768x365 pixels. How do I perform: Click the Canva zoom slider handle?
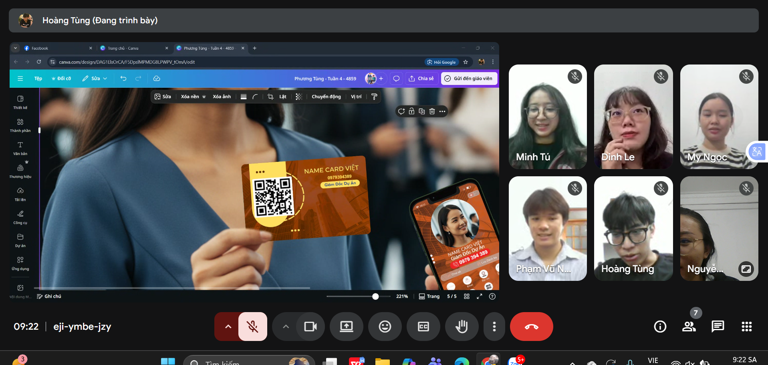tap(375, 296)
